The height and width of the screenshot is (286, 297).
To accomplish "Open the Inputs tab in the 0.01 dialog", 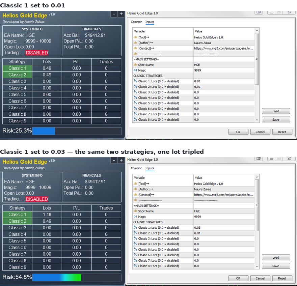I will point(150,22).
